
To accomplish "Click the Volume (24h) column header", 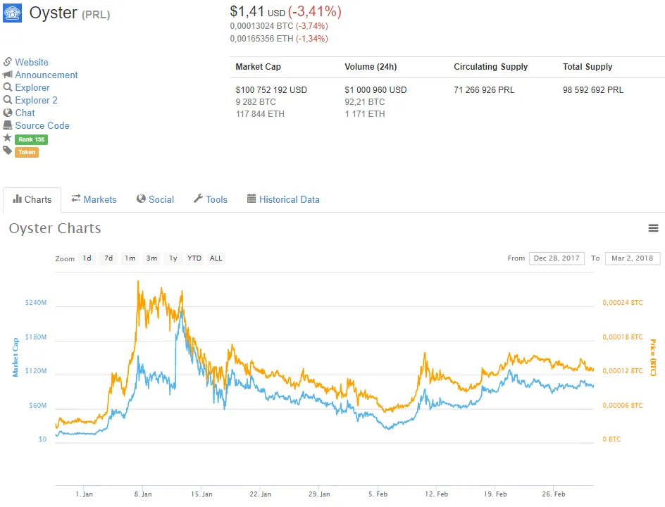I will click(x=371, y=67).
